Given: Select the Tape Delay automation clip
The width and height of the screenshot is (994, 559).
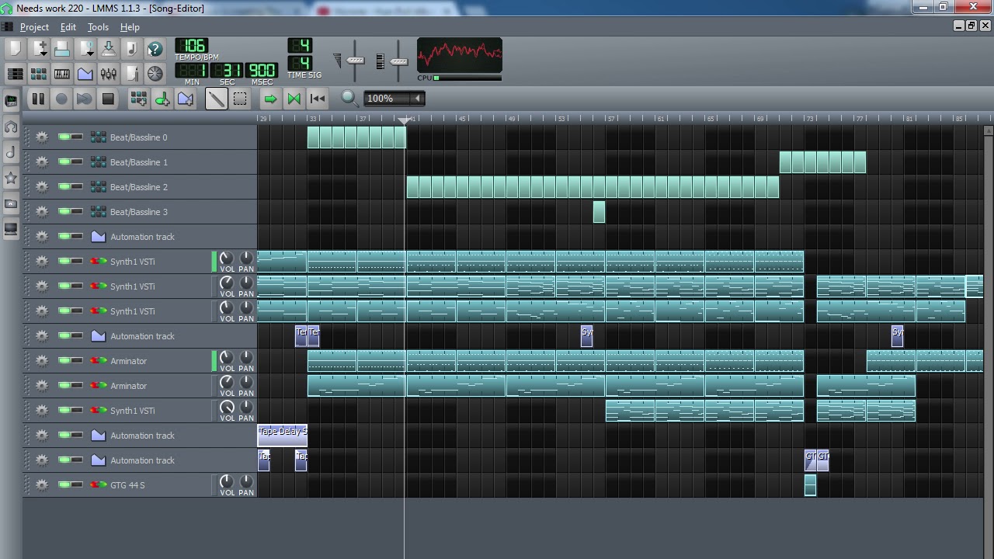Looking at the screenshot, I should (x=282, y=435).
